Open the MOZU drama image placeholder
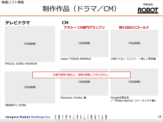The image size is (163, 122). [x=30, y=44]
